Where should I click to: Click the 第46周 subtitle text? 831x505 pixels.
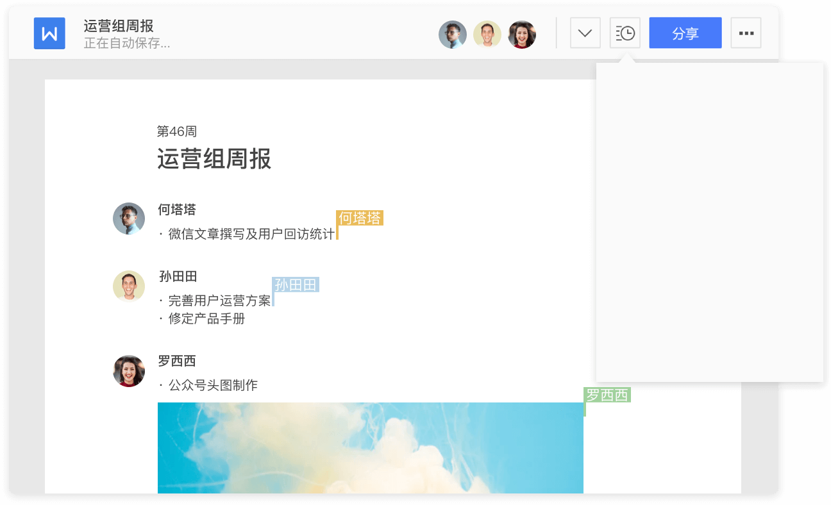(176, 131)
